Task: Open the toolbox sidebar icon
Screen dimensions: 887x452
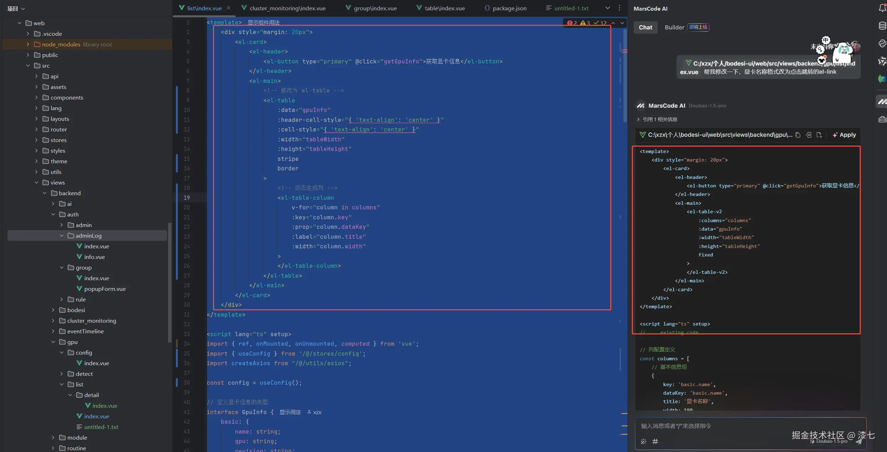Action: click(882, 119)
